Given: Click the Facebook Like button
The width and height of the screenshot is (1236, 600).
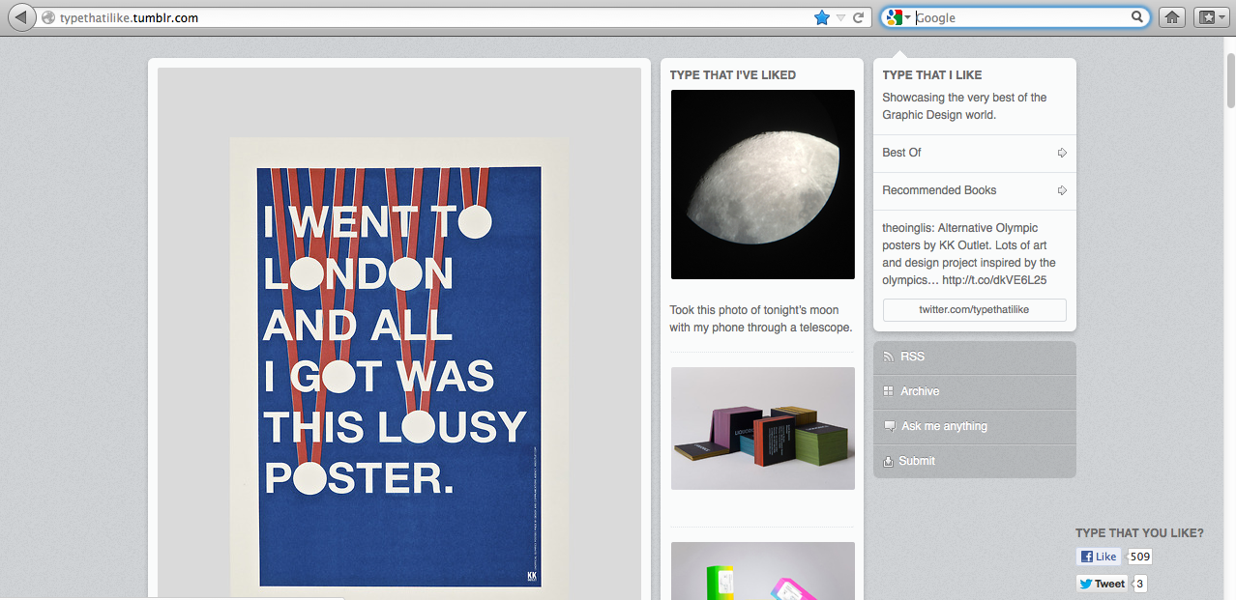Looking at the screenshot, I should pyautogui.click(x=1098, y=557).
